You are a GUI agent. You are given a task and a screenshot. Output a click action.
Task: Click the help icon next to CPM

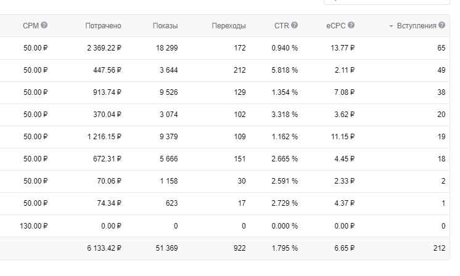(x=44, y=26)
